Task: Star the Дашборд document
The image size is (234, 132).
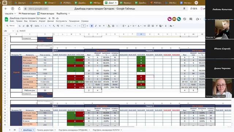Action: (49, 18)
